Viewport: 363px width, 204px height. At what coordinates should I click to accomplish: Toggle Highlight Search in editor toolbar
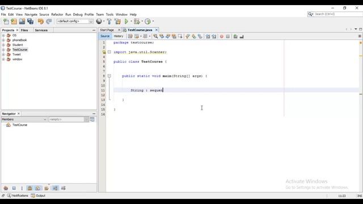[174, 36]
